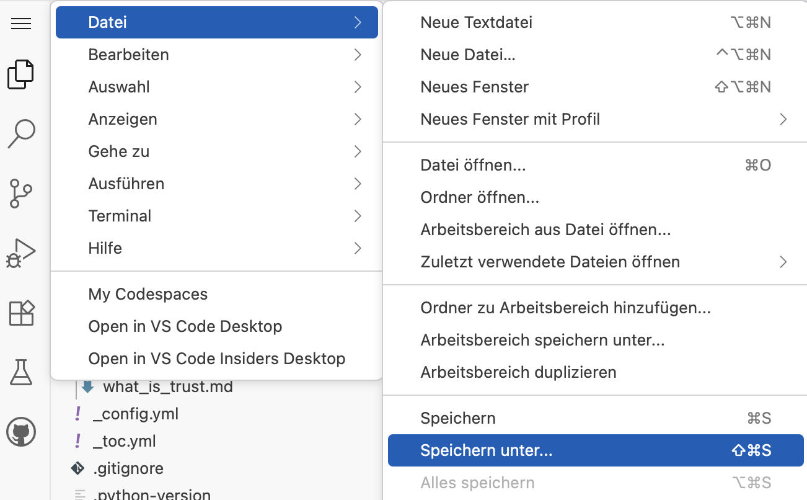Image resolution: width=807 pixels, height=500 pixels.
Task: Open _toc.yml in the file tree
Action: point(125,441)
